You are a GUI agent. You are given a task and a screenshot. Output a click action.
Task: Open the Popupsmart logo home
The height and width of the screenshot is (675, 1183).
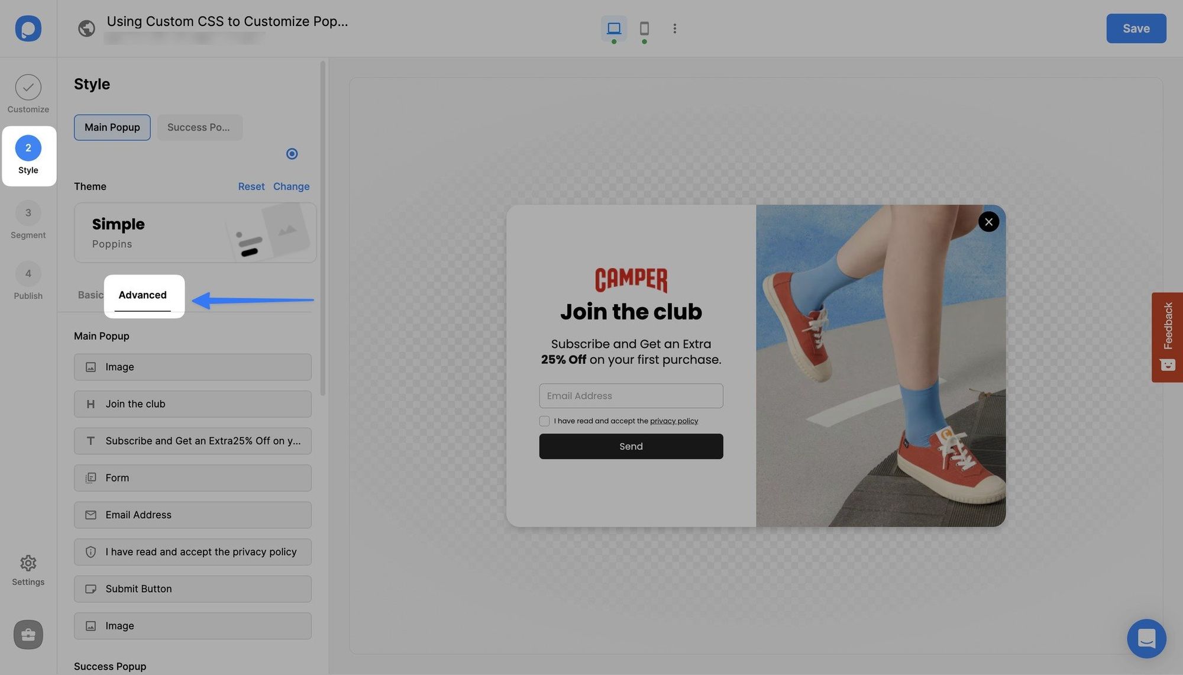pyautogui.click(x=28, y=28)
